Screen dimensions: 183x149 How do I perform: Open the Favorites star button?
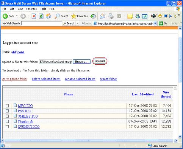(x=79, y=16)
